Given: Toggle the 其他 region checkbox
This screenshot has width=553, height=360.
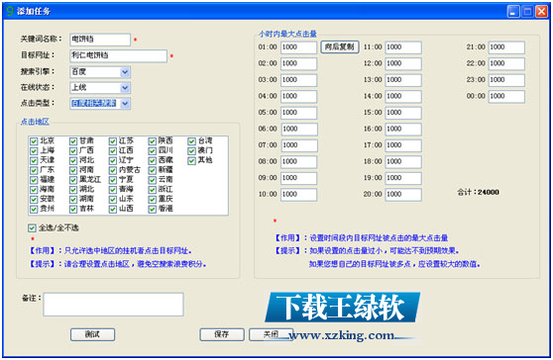Looking at the screenshot, I should click(192, 161).
